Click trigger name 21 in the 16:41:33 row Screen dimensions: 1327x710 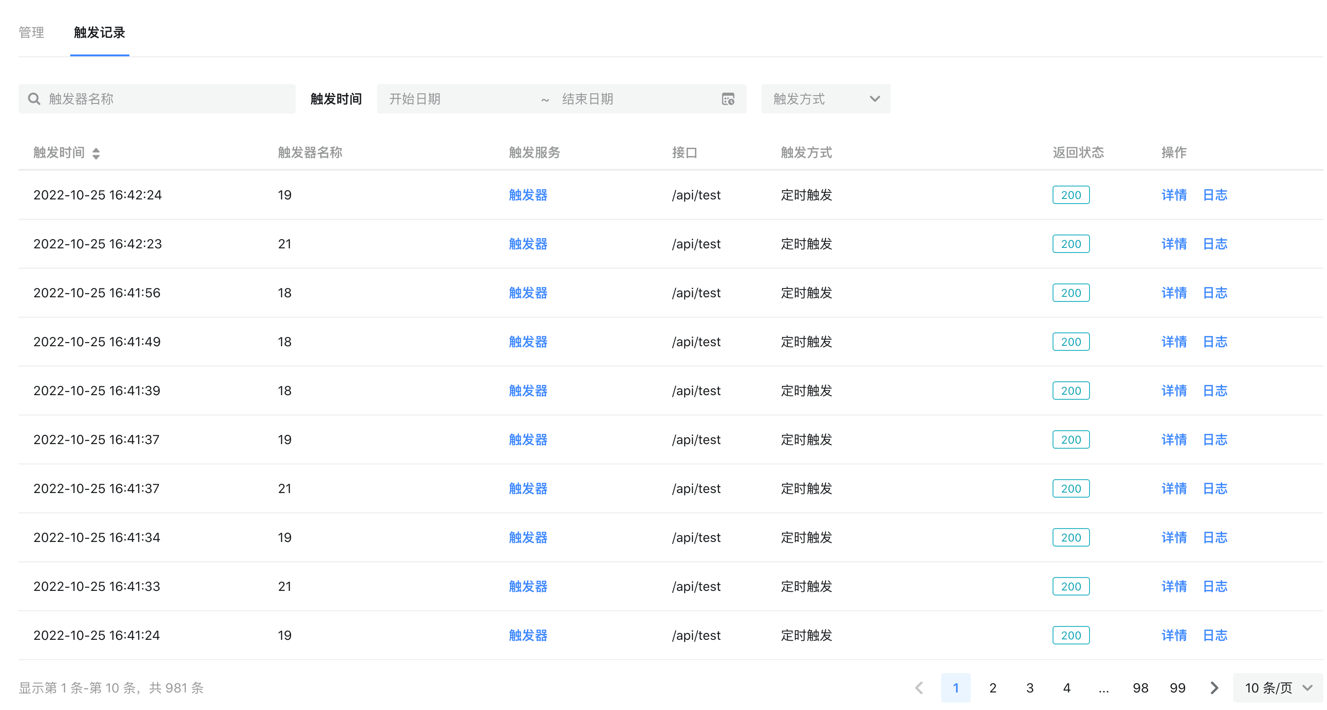pos(285,586)
